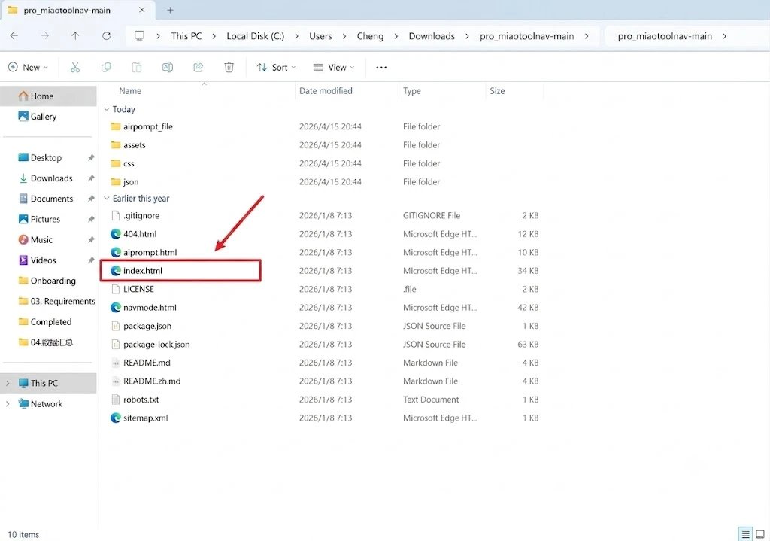This screenshot has width=770, height=541.
Task: Open Onboarding folder in sidebar
Action: click(x=49, y=281)
